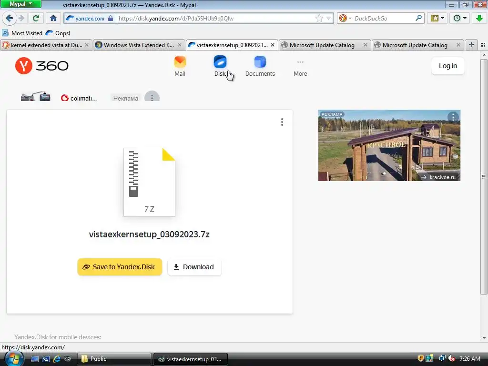Open the colimati ad link
Image resolution: width=488 pixels, height=366 pixels.
80,98
